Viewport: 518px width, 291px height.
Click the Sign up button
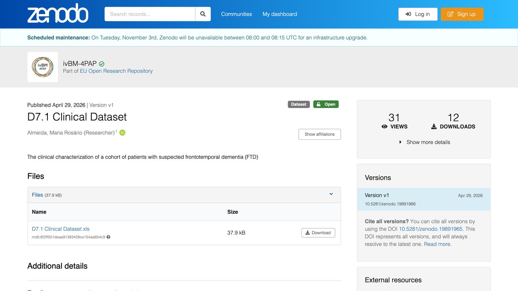tap(462, 14)
